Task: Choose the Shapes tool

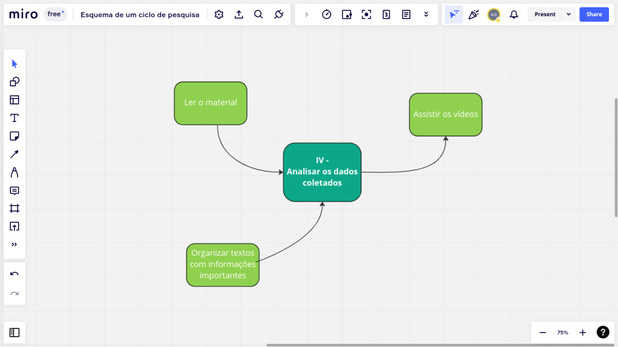Action: coord(14,82)
